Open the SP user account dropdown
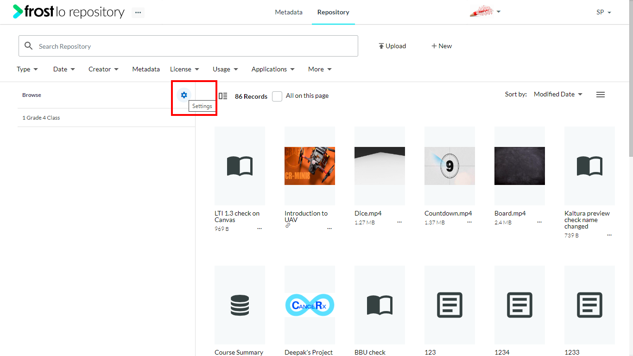The width and height of the screenshot is (633, 356). (604, 13)
